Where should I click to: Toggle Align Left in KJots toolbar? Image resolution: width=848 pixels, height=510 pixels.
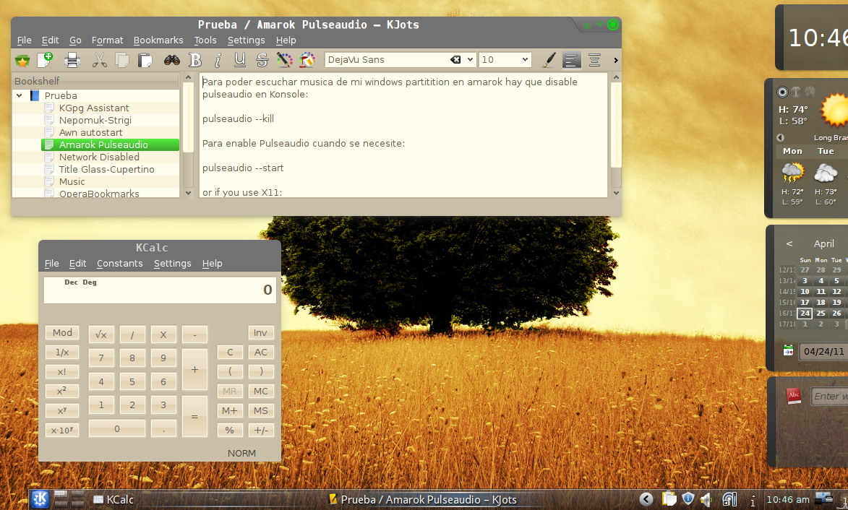coord(571,60)
